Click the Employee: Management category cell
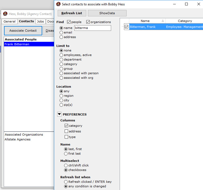Viewport: 203px width, 190px height. tap(184, 27)
